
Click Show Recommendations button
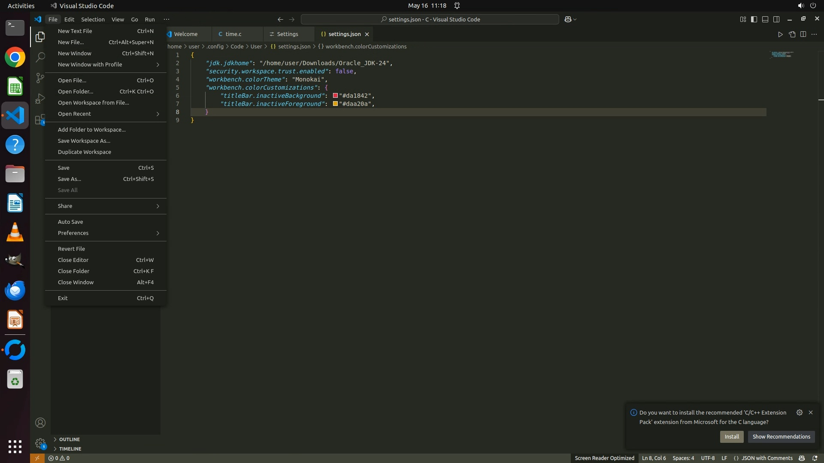781,436
